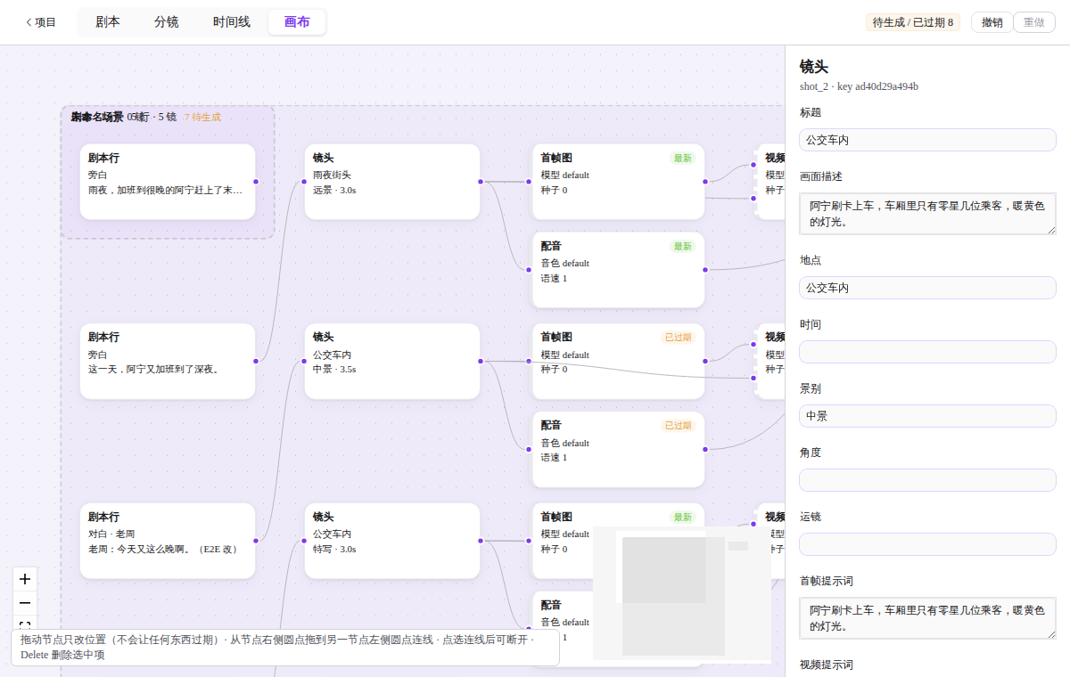Screen dimensions: 1070x677
Task: Select the 镜头 node 雨夜街头
Action: pos(392,182)
